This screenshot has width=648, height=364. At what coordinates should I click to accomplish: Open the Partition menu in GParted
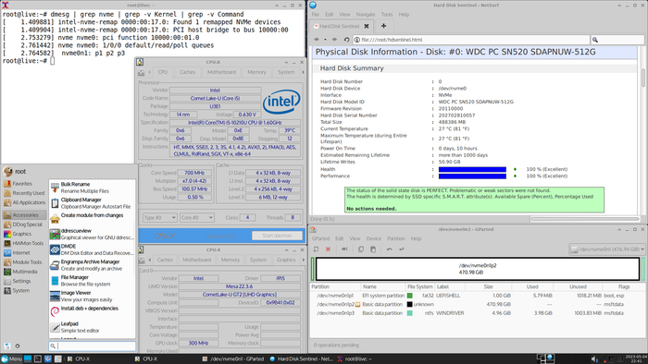(396, 238)
